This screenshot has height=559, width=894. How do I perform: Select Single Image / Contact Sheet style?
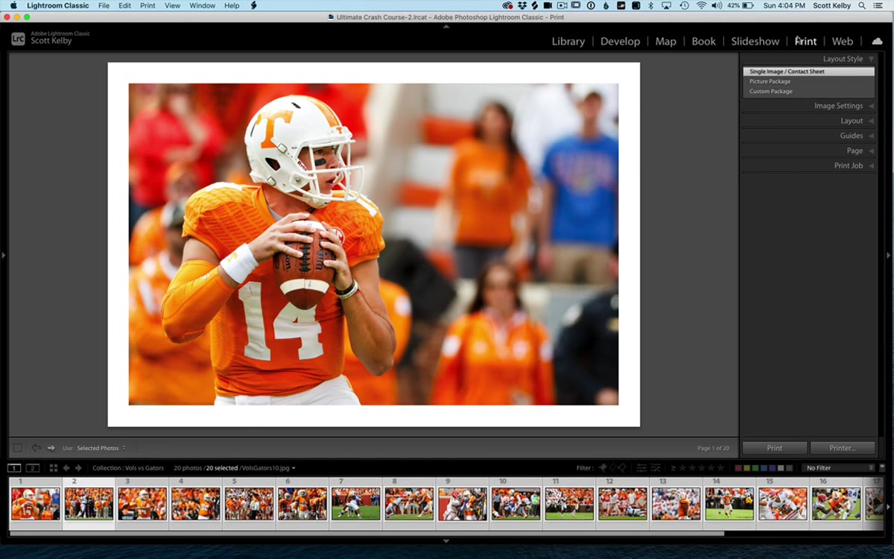pyautogui.click(x=808, y=72)
